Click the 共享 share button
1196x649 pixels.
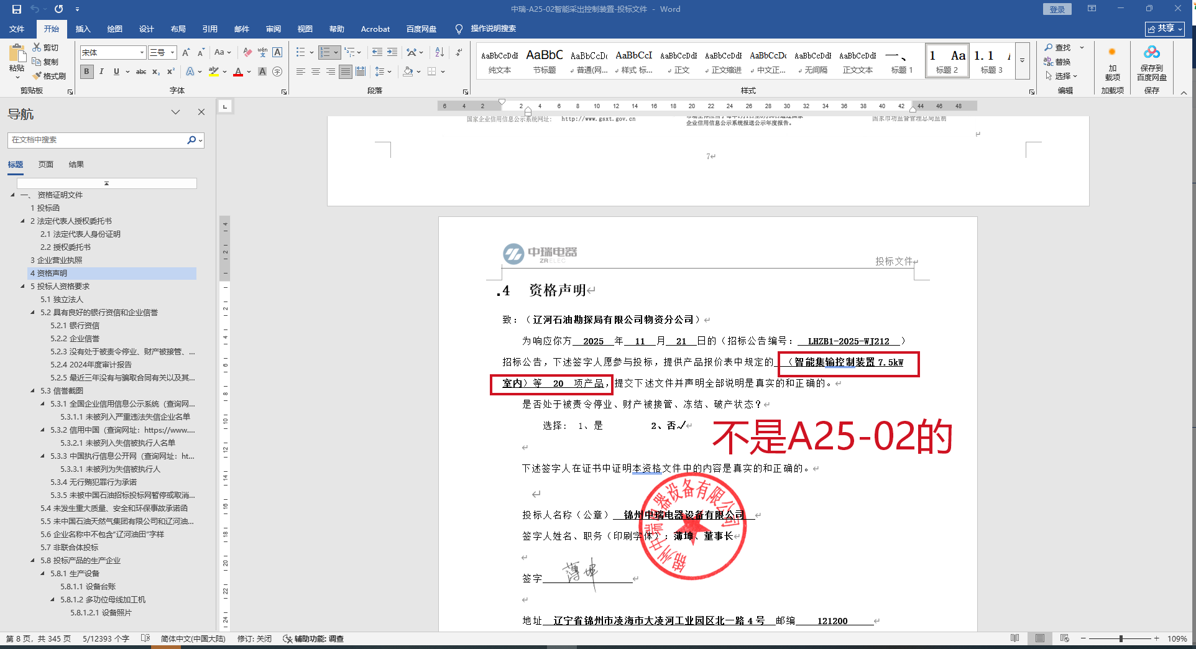coord(1165,29)
